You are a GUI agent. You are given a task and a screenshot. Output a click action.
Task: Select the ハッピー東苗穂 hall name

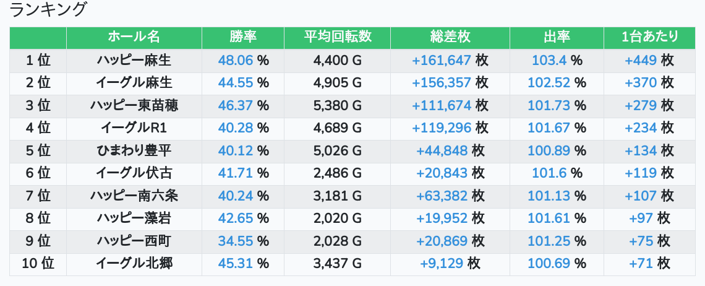coord(134,105)
